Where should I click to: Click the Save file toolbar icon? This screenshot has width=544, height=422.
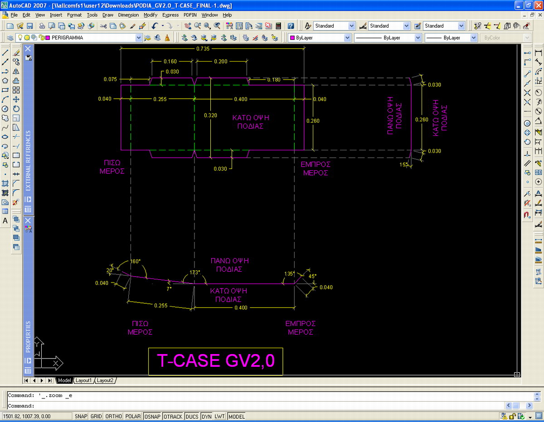(30, 26)
